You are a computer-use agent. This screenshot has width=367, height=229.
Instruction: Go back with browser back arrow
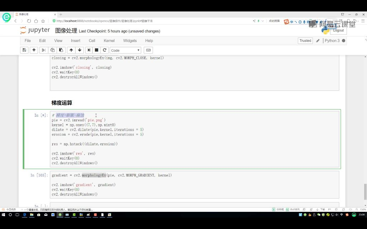[15, 21]
